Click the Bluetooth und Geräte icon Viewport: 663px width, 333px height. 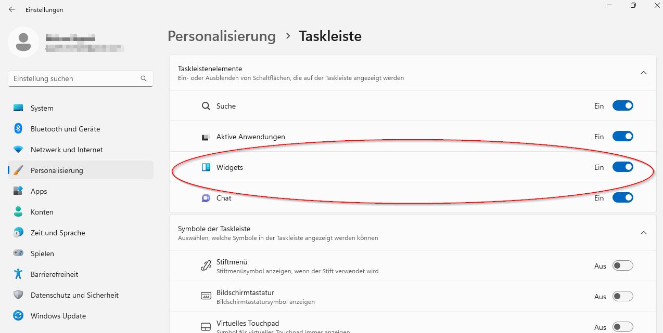(18, 129)
